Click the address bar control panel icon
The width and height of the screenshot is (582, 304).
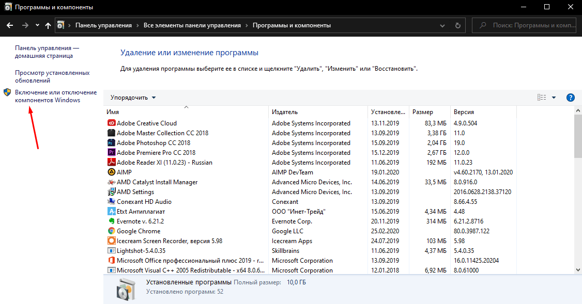pos(60,25)
